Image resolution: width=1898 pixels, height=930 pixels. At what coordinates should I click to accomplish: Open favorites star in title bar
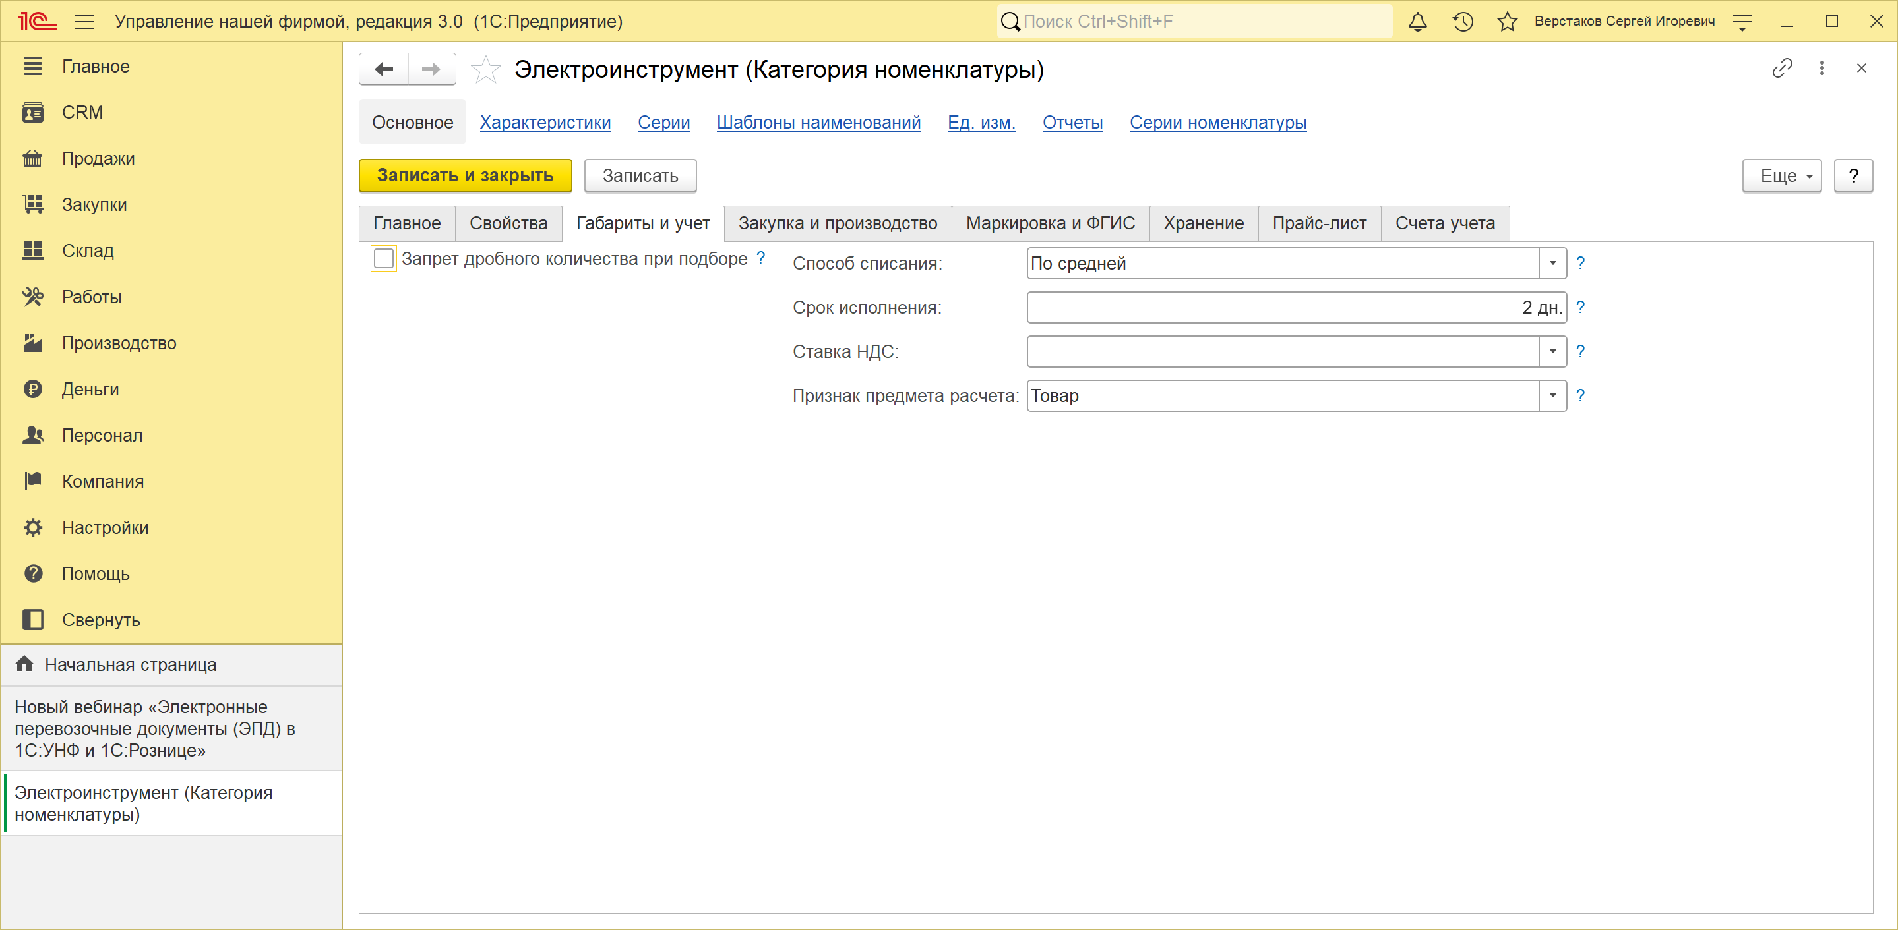pyautogui.click(x=1508, y=21)
